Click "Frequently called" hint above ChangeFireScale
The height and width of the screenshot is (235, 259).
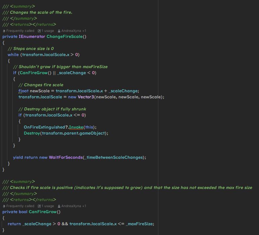click(x=20, y=31)
